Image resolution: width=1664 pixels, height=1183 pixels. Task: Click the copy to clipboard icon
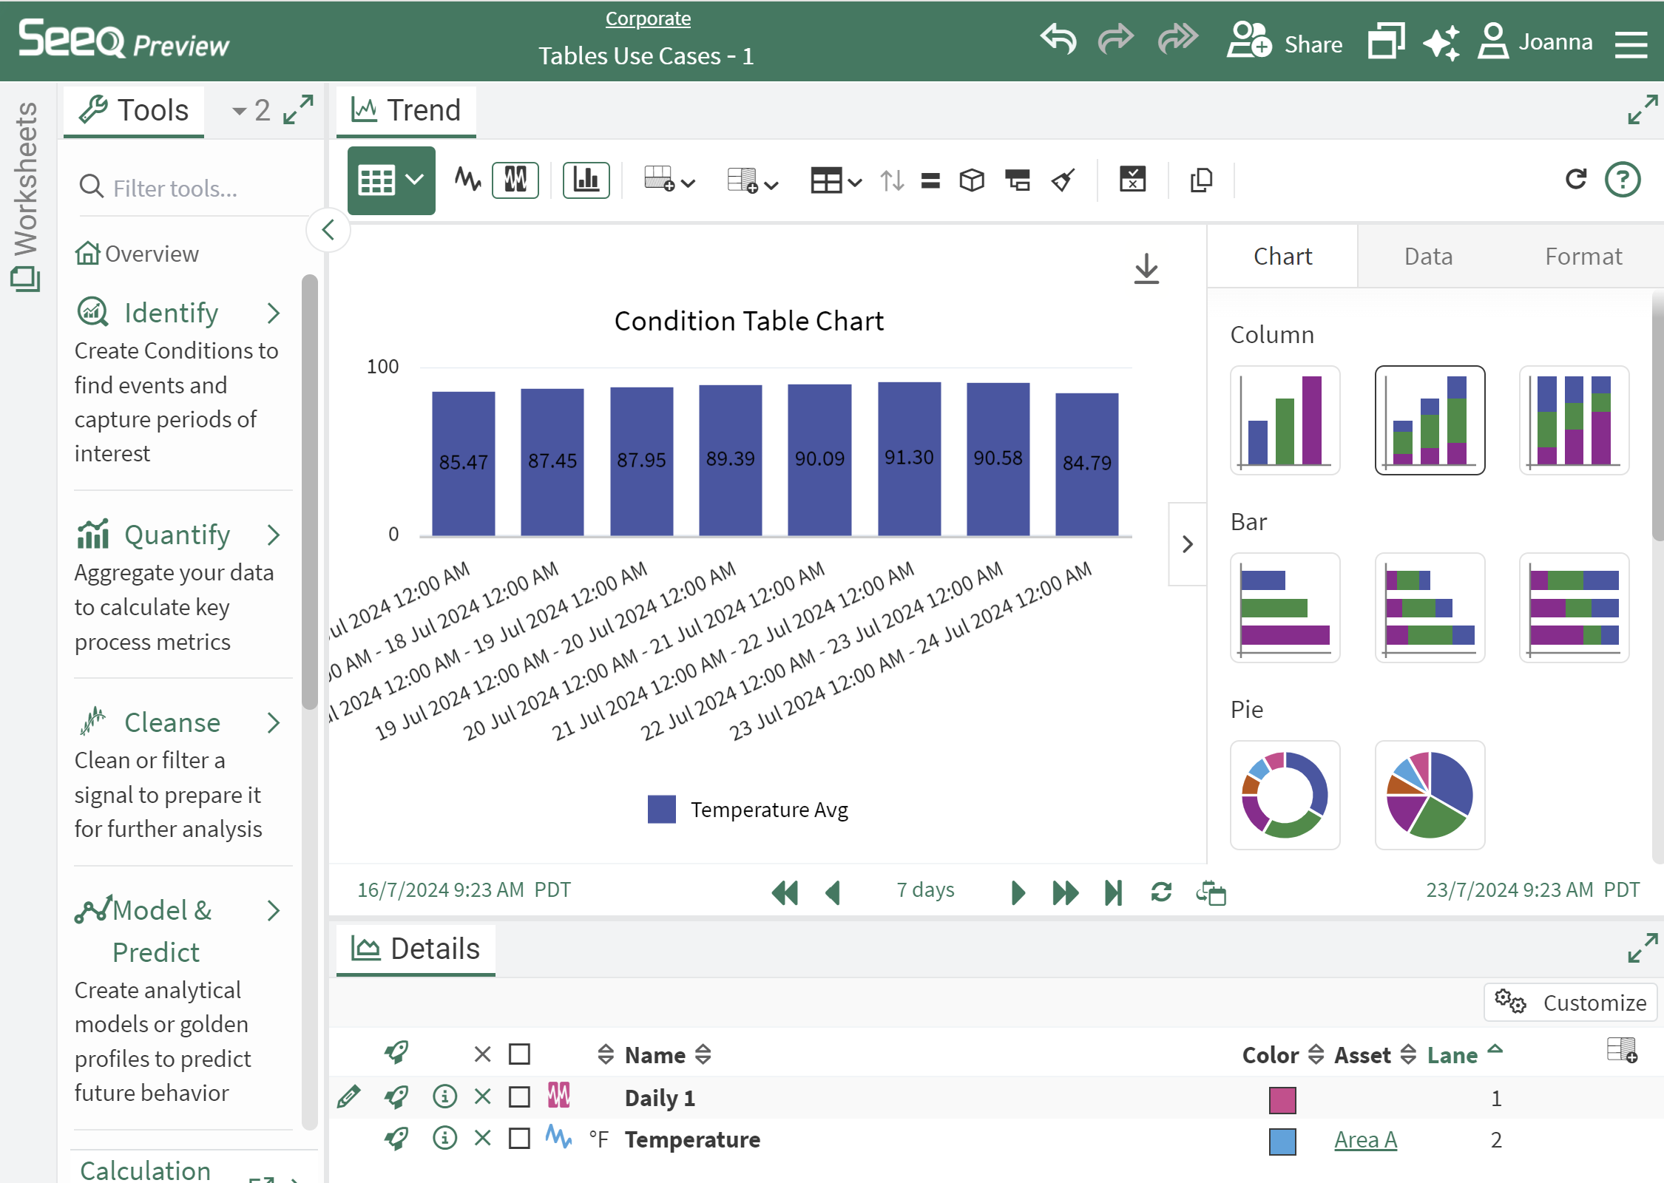tap(1202, 180)
